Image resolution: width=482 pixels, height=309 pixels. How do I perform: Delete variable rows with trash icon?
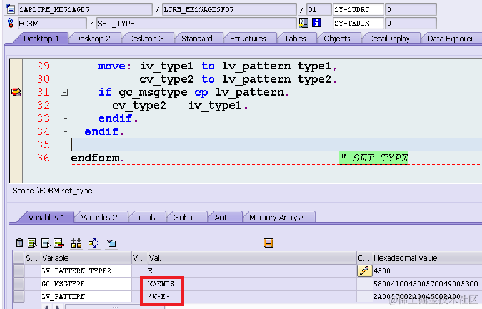point(19,243)
